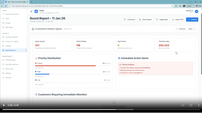Viewport: 202px width, 113px height.
Task: Click the High priority progress bar
Action: point(72,74)
